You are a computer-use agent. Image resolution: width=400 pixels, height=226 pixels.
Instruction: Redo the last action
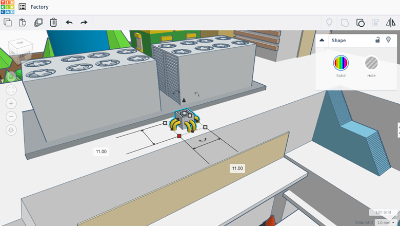[84, 23]
